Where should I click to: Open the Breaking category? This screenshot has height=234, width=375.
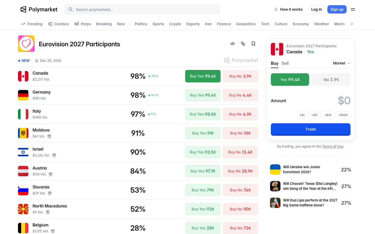[x=104, y=24]
